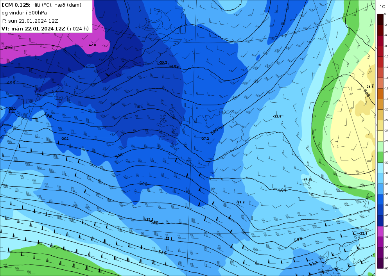Click the -37.2 temperature value
Image resolution: width=391 pixels, height=276 pixels.
coord(205,139)
